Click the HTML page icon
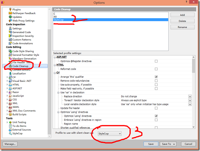The width and height of the screenshot is (200, 151). (10, 85)
